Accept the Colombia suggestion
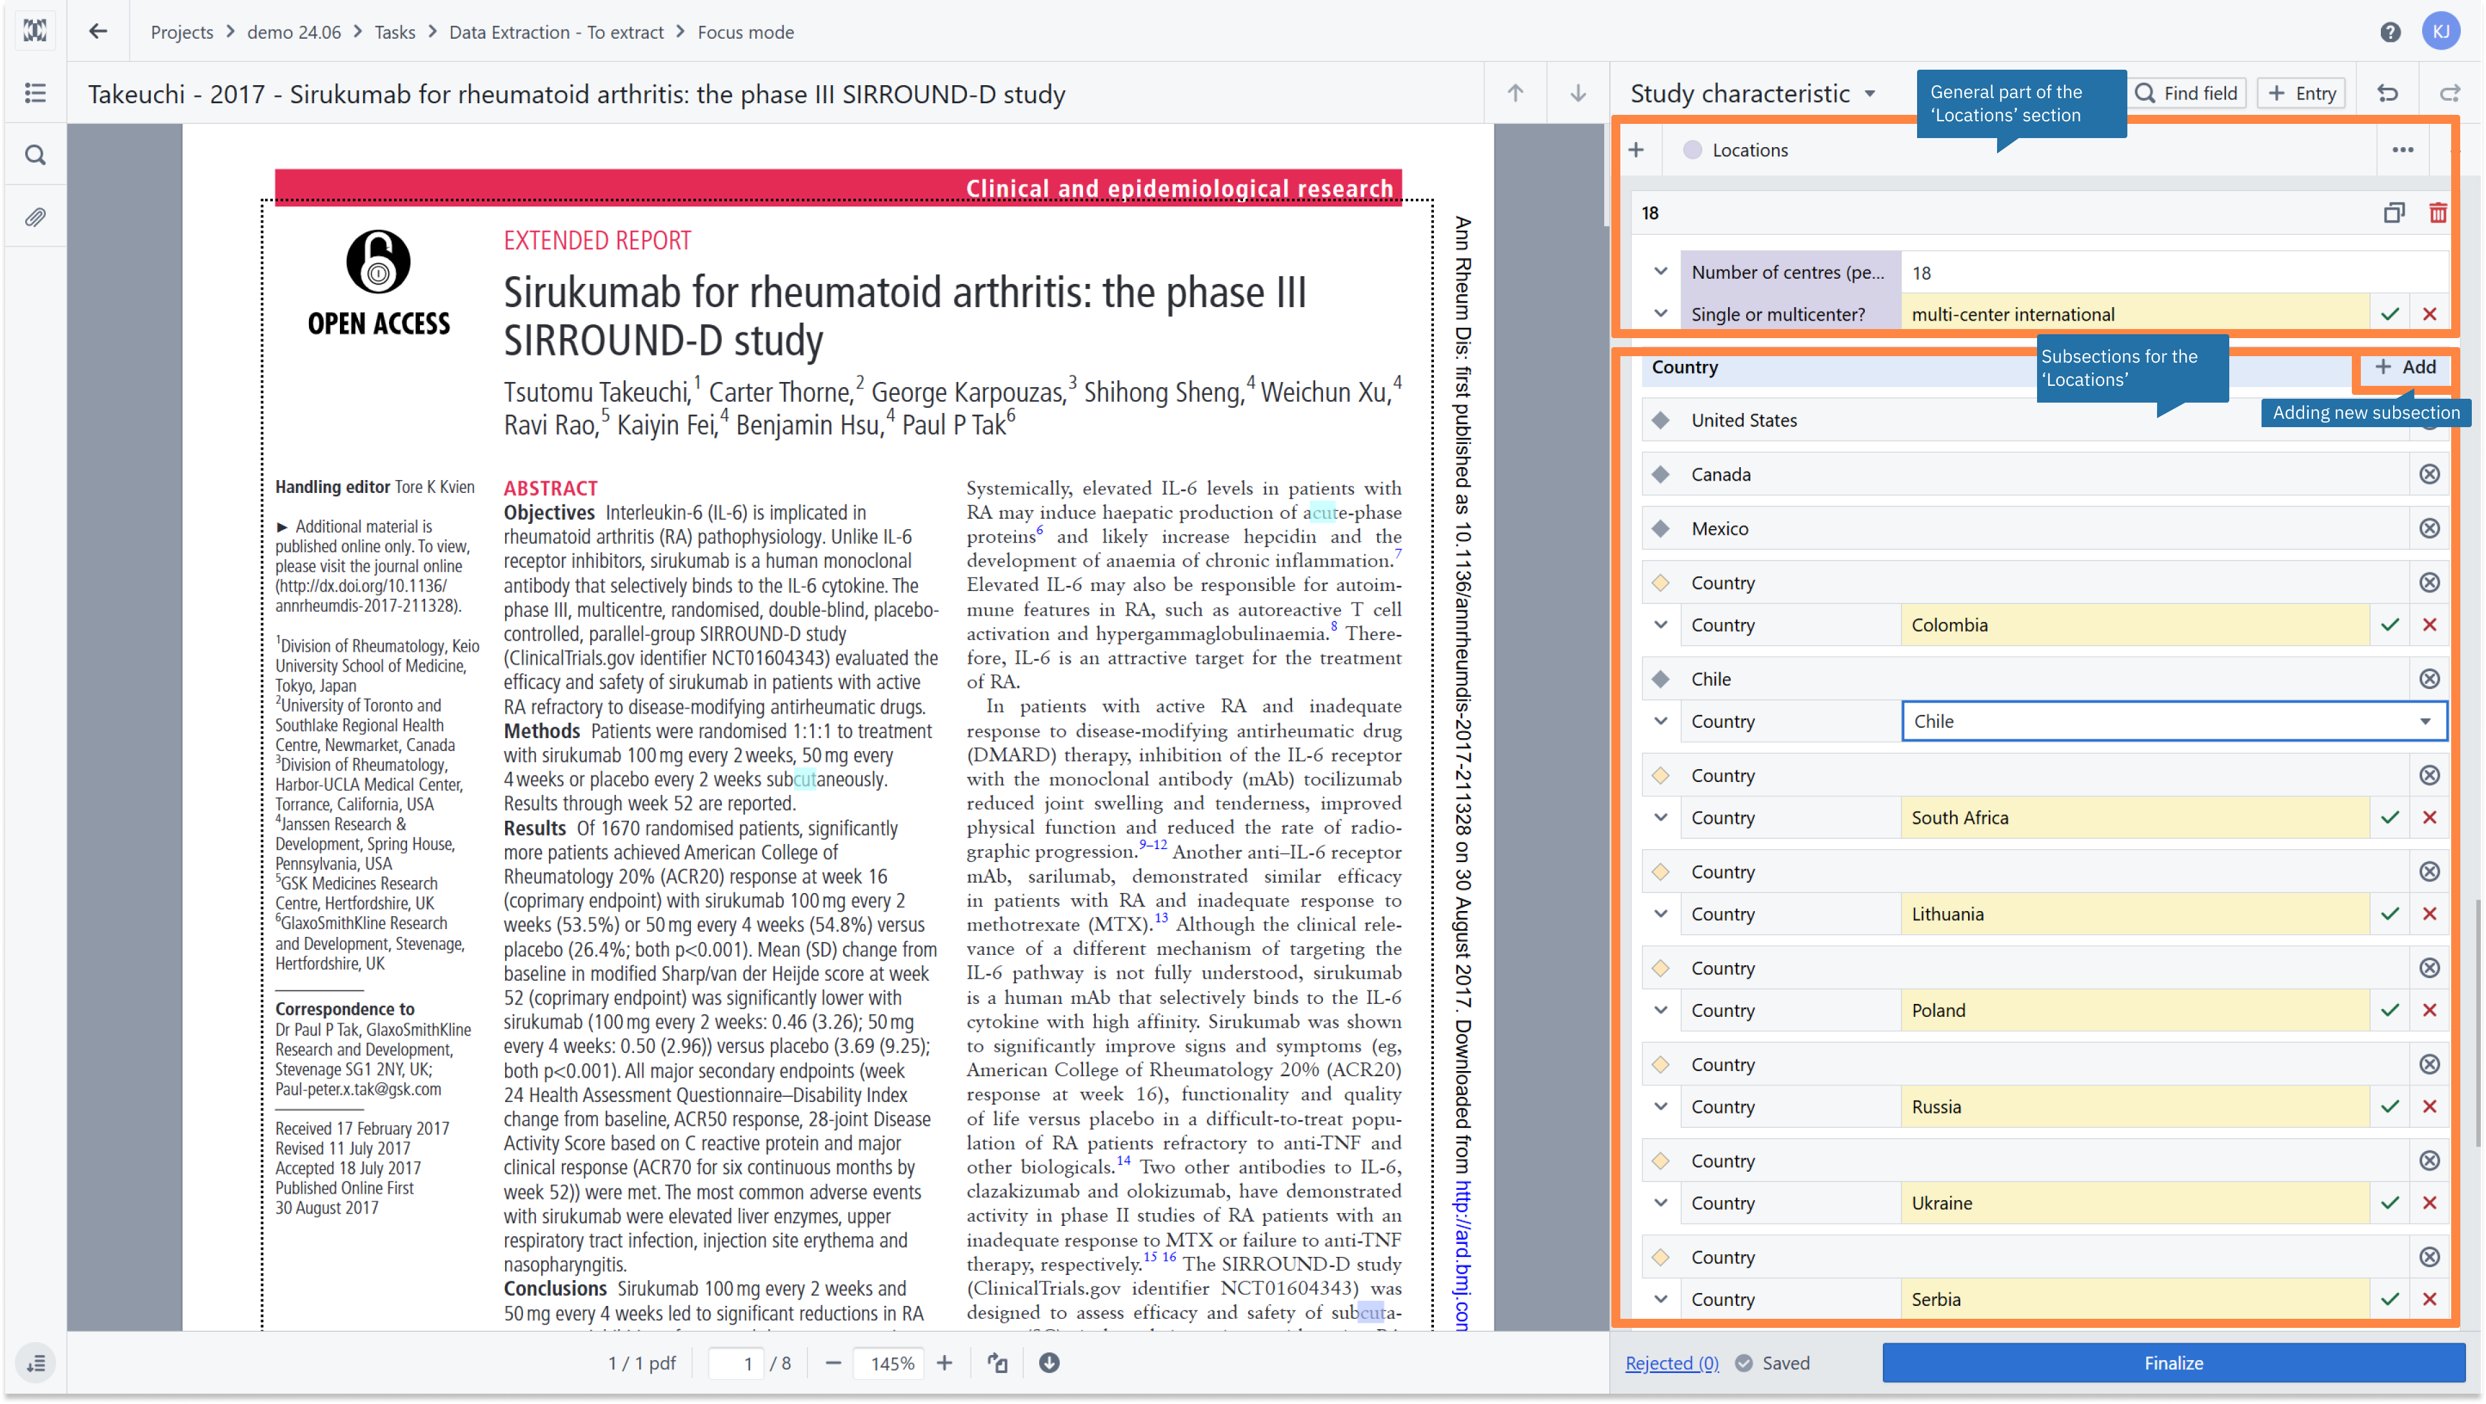 point(2389,625)
